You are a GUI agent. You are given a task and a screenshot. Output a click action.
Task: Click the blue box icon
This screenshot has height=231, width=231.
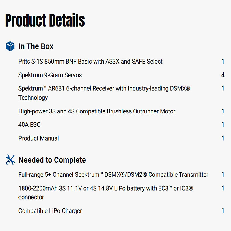point(10,46)
